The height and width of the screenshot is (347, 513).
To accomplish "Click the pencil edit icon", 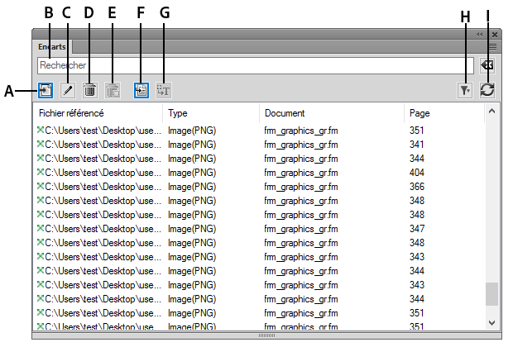I will [68, 91].
